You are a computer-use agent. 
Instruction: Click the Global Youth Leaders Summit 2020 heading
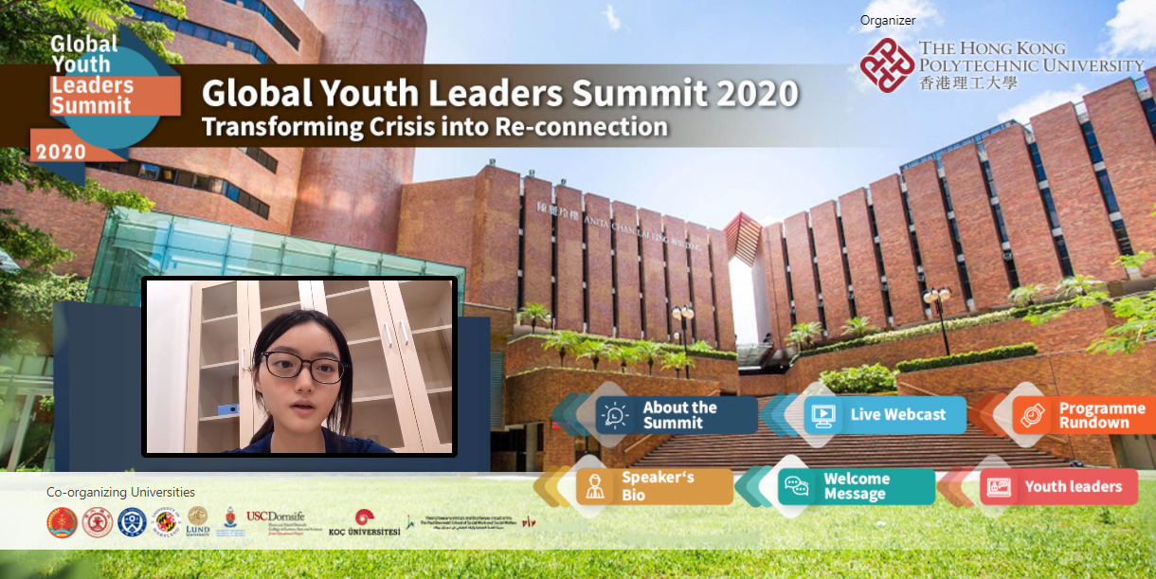(500, 93)
